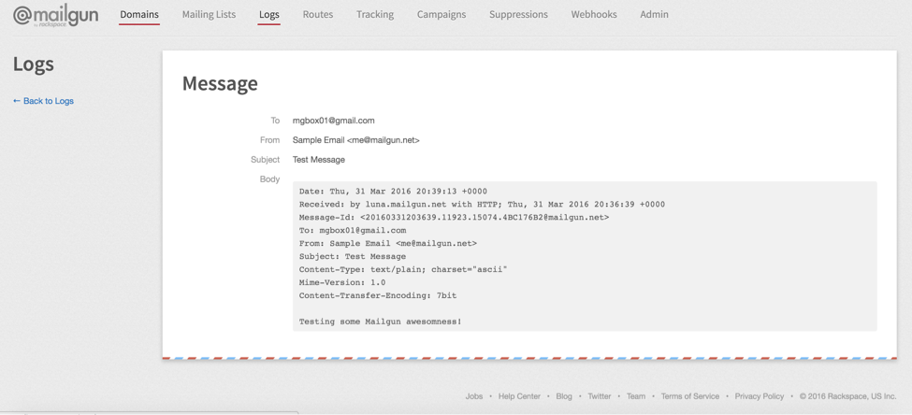The height and width of the screenshot is (415, 912).
Task: Open the Help Center footer link
Action: (519, 396)
